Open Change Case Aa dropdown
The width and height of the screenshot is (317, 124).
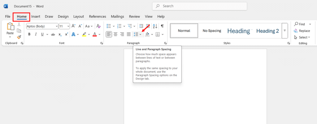tap(89, 26)
